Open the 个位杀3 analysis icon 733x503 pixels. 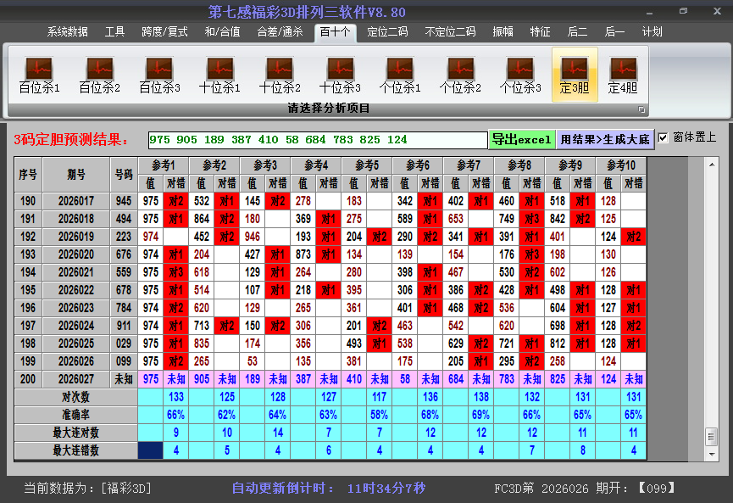(520, 75)
